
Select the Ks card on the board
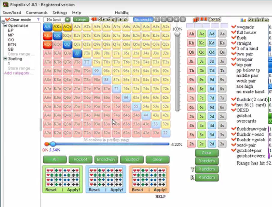(222, 43)
